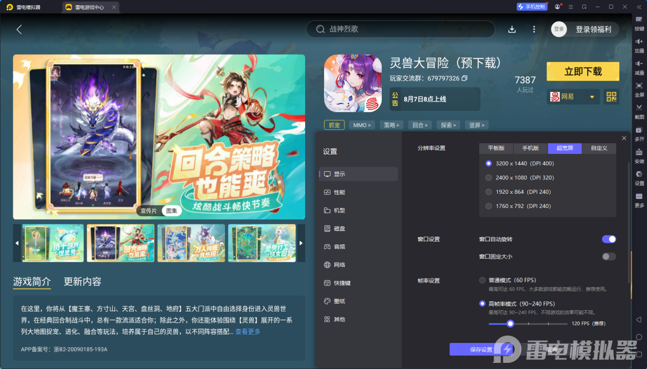
Task: Click the title bar pop-out window icon
Action: tap(584, 7)
